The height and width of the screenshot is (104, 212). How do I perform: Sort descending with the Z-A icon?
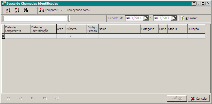click(17, 10)
